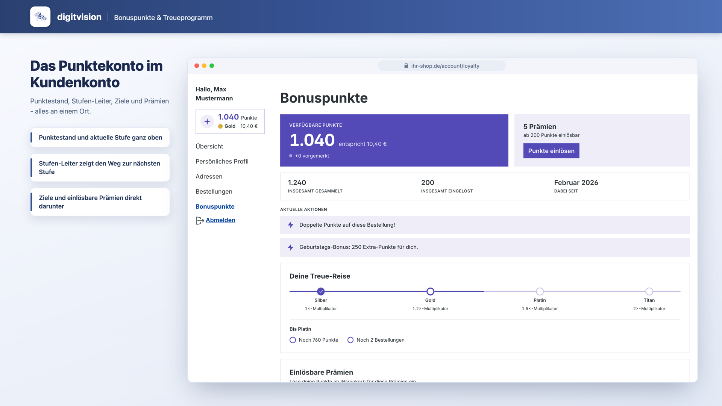Open the Übersicht menu item
Screen dimensions: 722x406
tap(209, 146)
